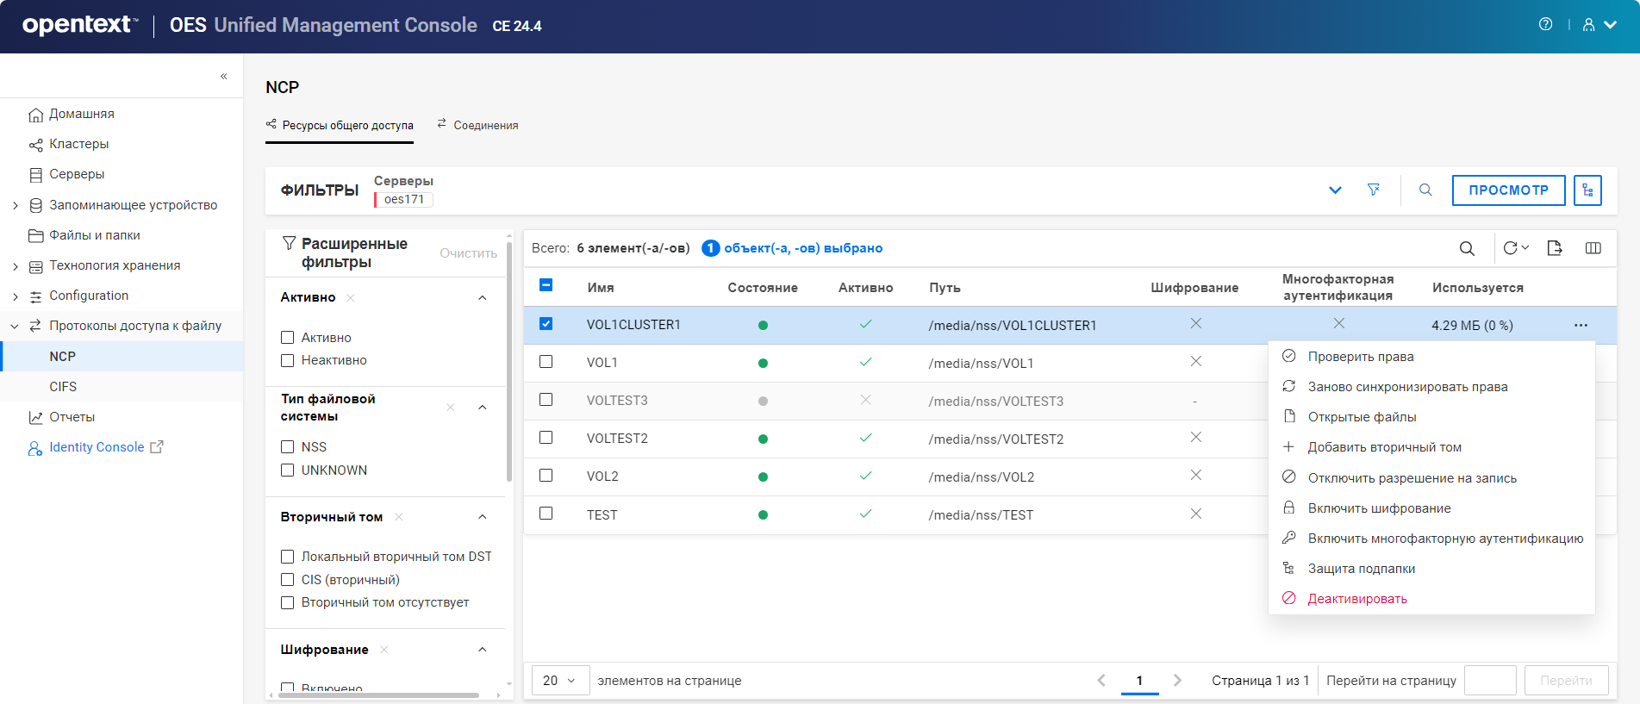1640x704 pixels.
Task: Click the filter funnel icon in filters bar
Action: tap(1374, 190)
